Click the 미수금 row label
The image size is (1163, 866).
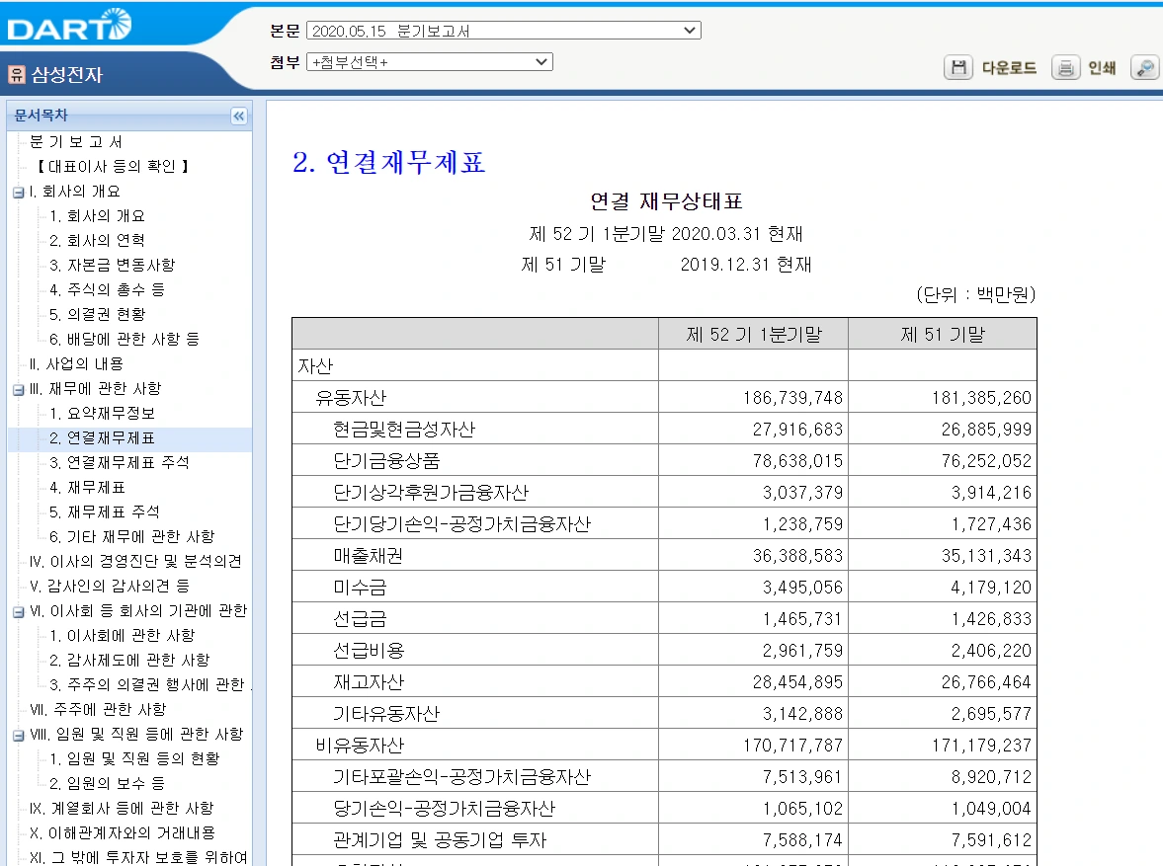(x=360, y=588)
